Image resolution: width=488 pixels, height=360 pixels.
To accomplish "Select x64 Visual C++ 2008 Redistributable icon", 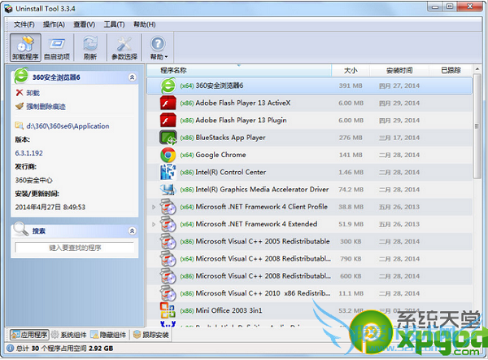I will pos(168,259).
